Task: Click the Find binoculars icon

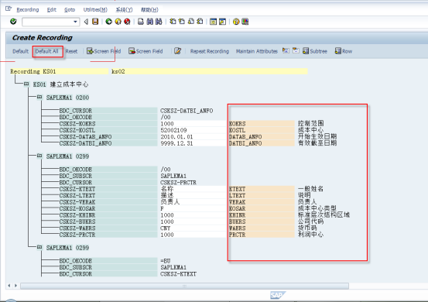Action: coord(150,22)
